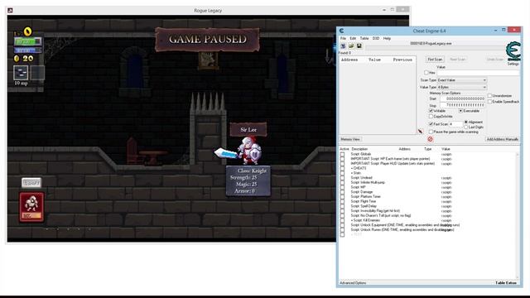The width and height of the screenshot is (530, 298).
Task: Click the First Scan button
Action: tap(435, 60)
